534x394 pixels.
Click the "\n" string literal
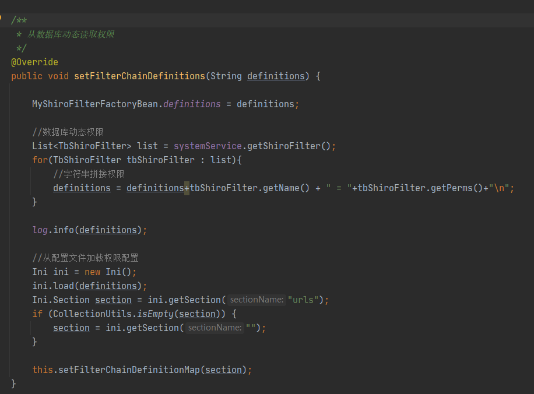pos(499,188)
